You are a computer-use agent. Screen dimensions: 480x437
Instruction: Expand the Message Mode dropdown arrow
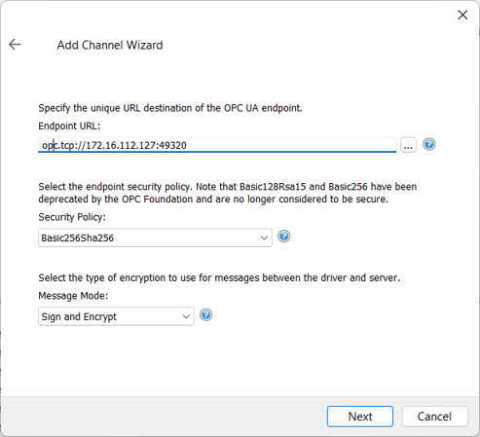[186, 316]
